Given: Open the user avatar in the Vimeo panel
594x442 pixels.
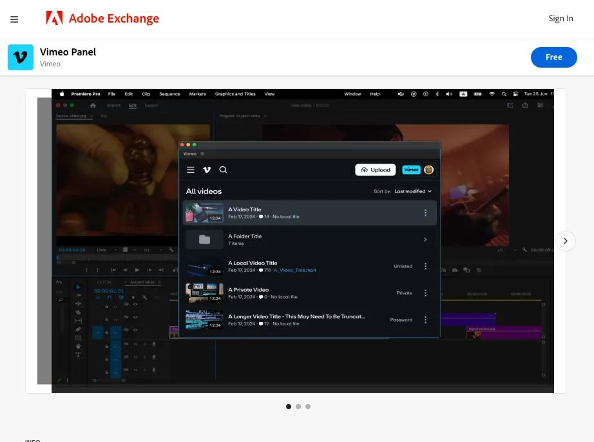Looking at the screenshot, I should pos(429,169).
